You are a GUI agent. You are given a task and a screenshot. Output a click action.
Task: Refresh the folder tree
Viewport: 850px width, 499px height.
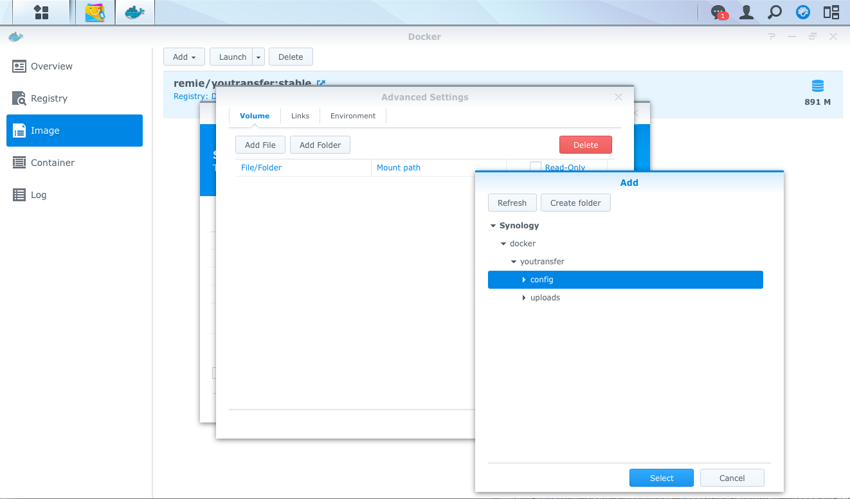click(512, 203)
